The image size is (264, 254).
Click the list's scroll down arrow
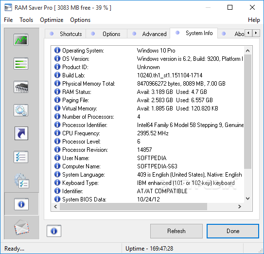pos(247,199)
